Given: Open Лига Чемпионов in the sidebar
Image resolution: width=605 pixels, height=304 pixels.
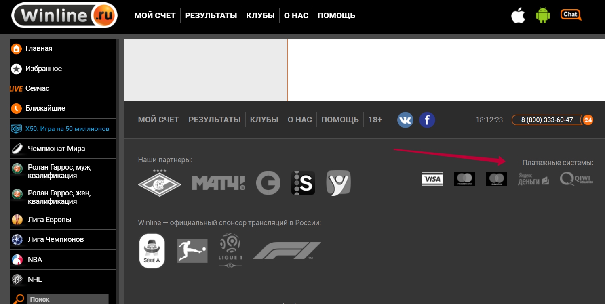Looking at the screenshot, I should pos(55,239).
